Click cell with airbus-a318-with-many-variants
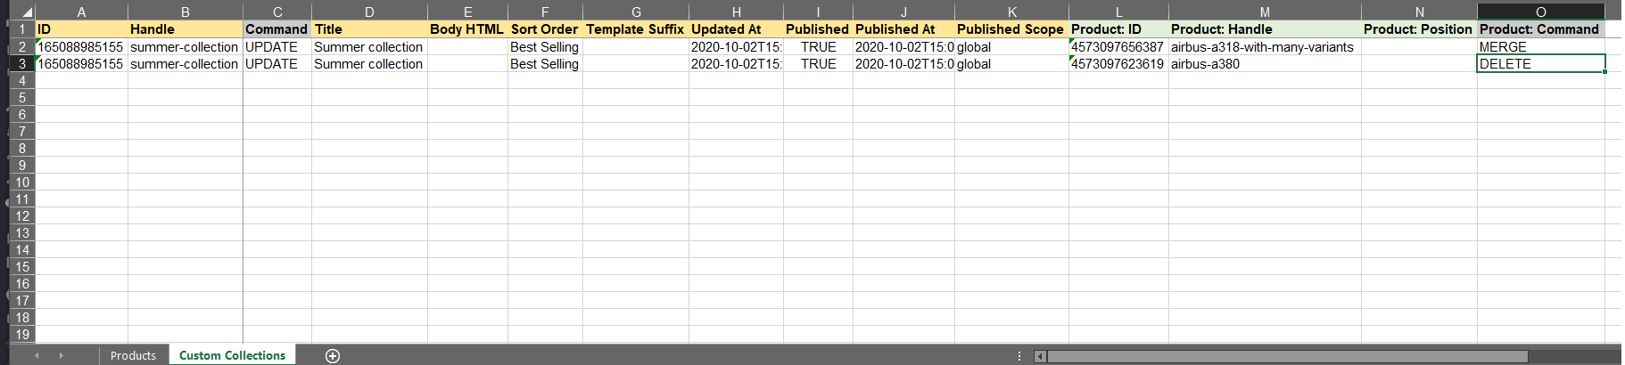This screenshot has width=1625, height=365. point(1264,46)
